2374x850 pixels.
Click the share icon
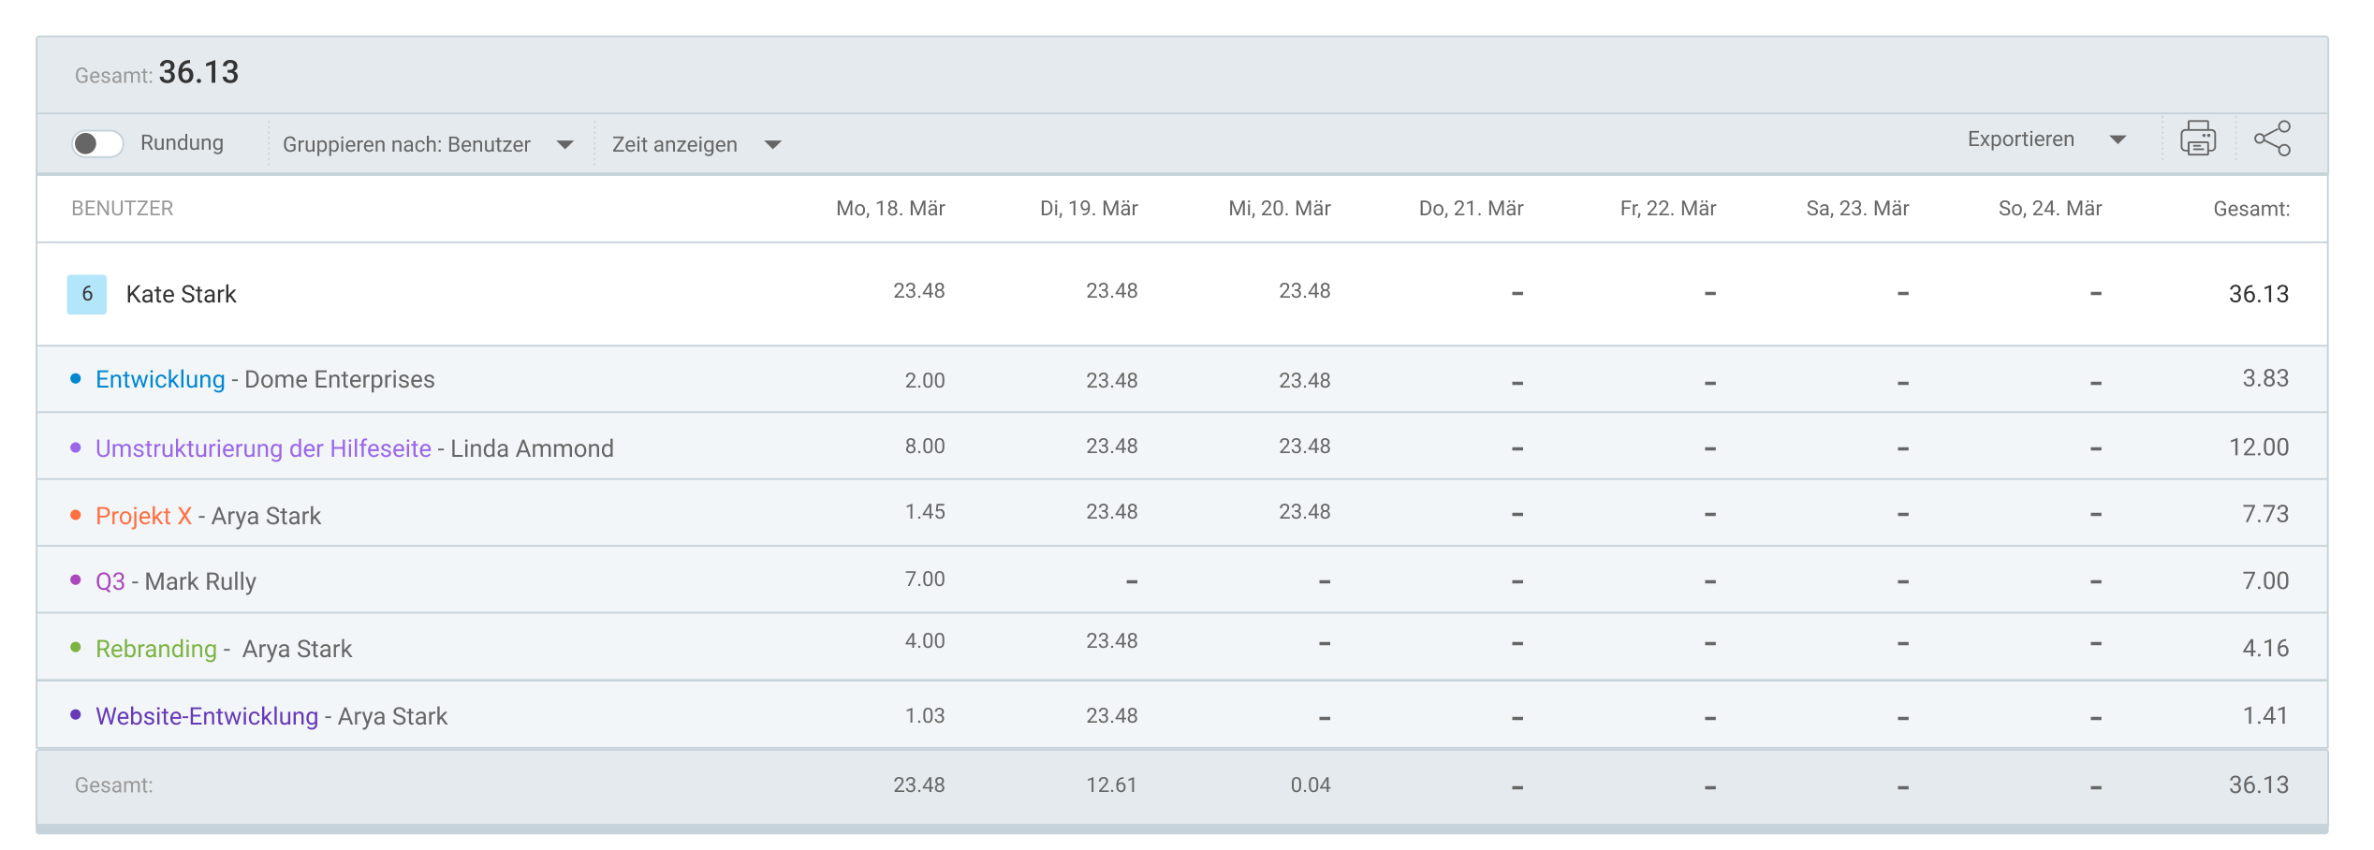(2272, 139)
